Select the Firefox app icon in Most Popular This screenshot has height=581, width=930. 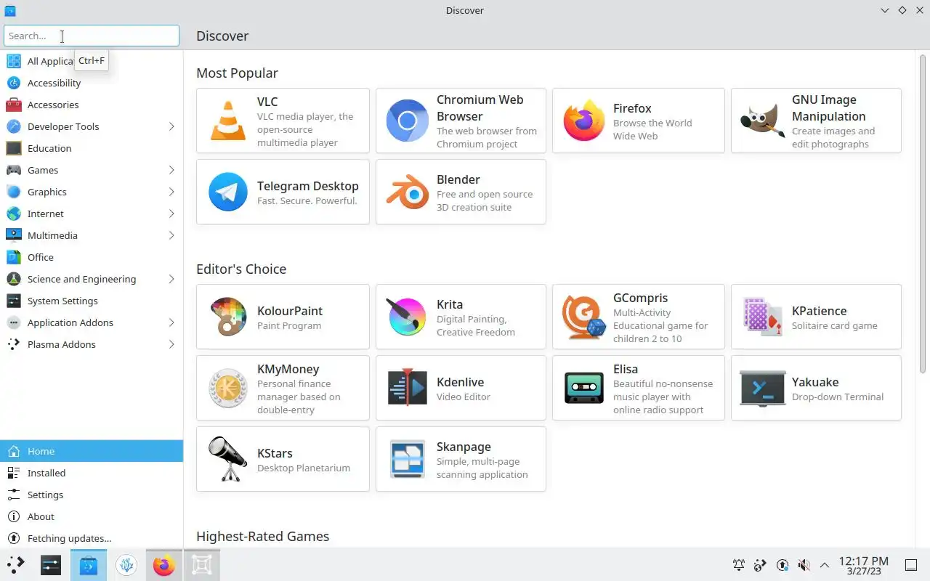(584, 121)
